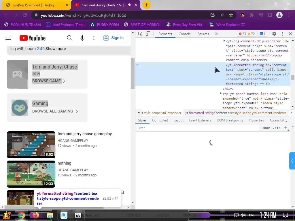Open the video titled nothing
Viewport: 295px width, 221px height.
[x=64, y=163]
